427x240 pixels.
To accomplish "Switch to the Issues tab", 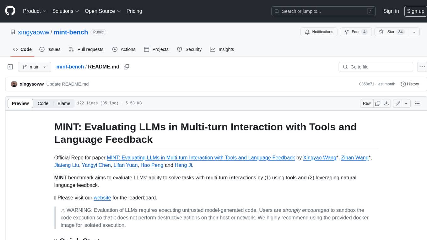I will click(50, 49).
